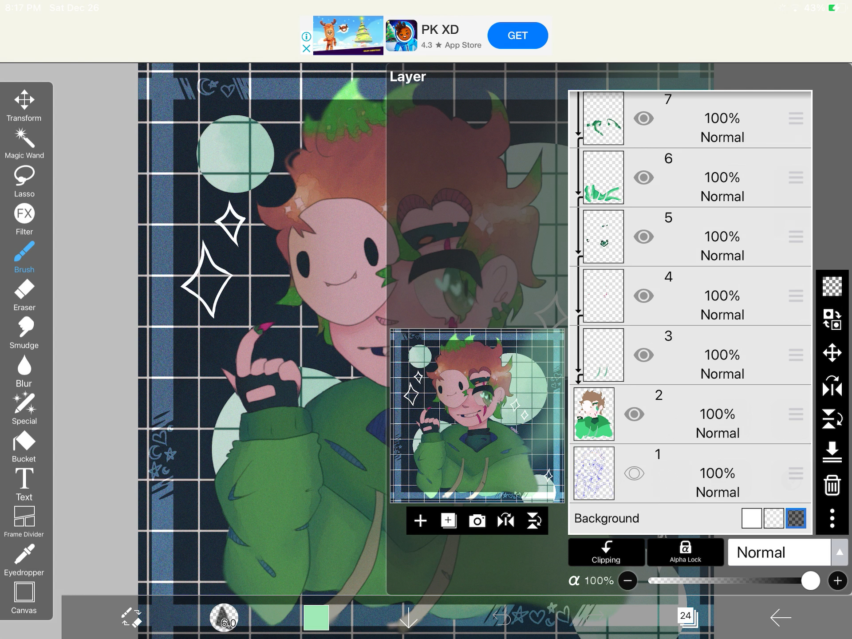
Task: Toggle visibility of layer 5
Action: (643, 237)
